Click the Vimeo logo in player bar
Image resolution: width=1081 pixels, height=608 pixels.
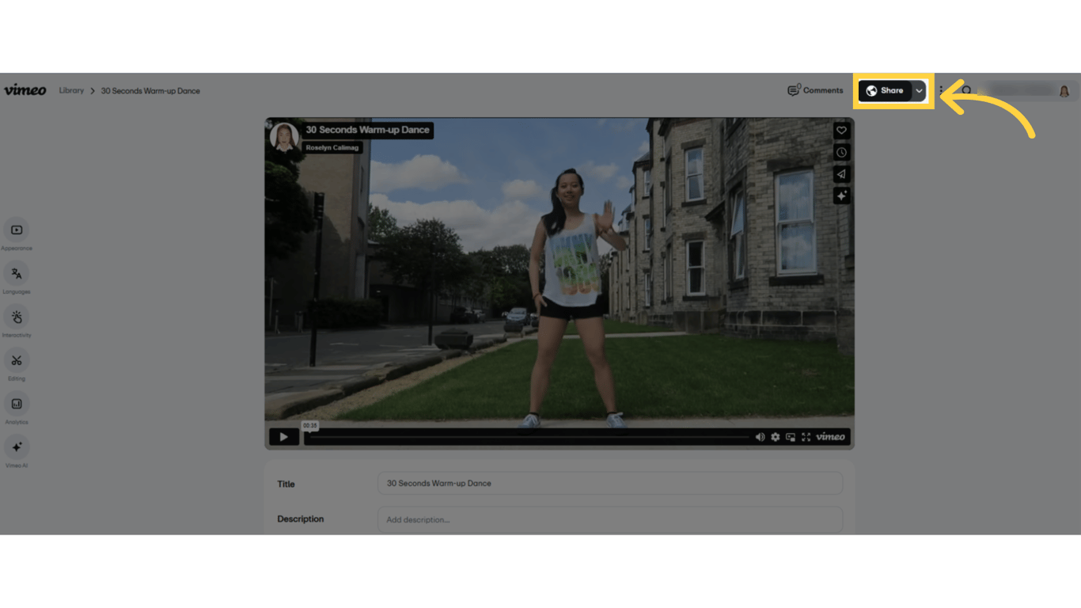pos(830,437)
